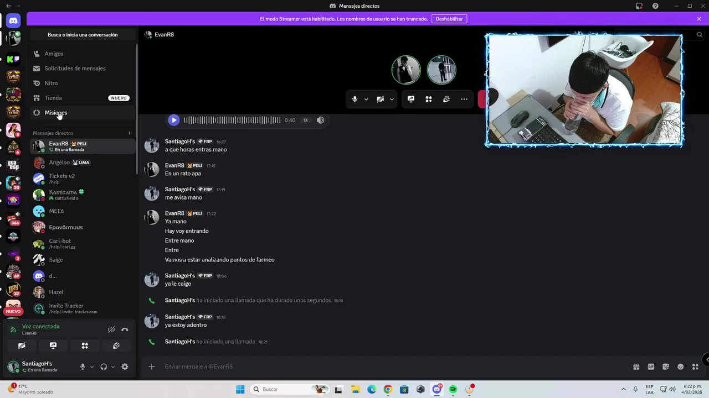Change voice message playback speed 1X
Viewport: 709px width, 398px height.
(305, 120)
